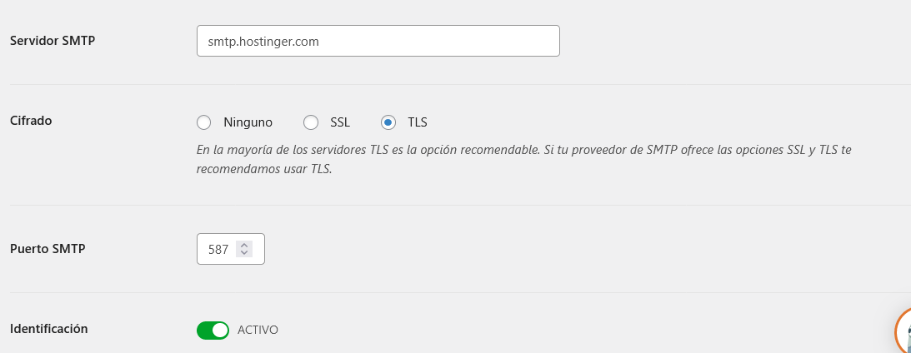
Task: Decrease SMTP port with the down arrow
Action: (244, 253)
